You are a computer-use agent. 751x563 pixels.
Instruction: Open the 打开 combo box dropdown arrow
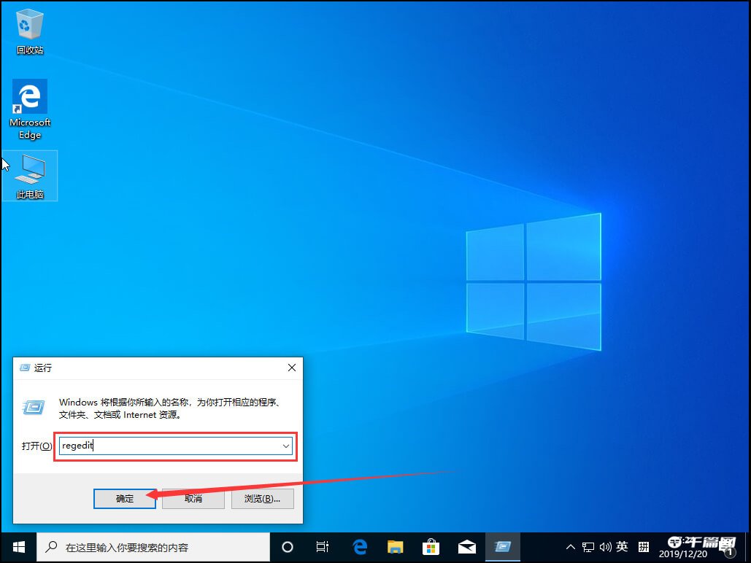coord(286,446)
